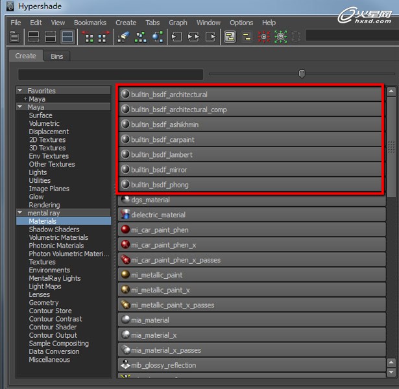Screen dimensions: 399x389
Task: Select Show top and bottom tabs icon
Action: pos(67,37)
